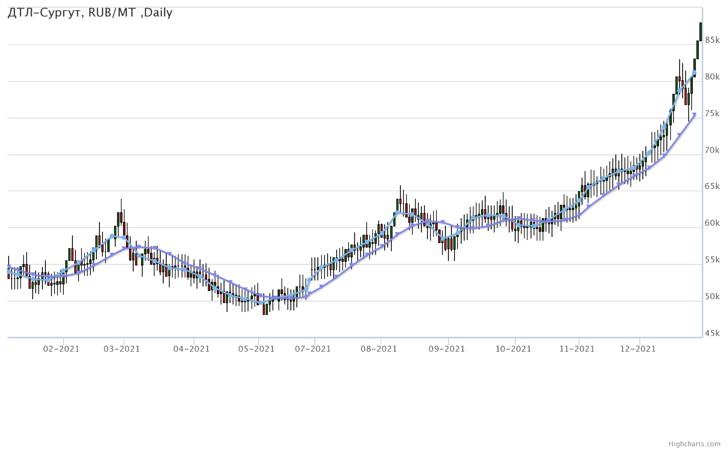The height and width of the screenshot is (450, 728).
Task: Select the 03-2021 date axis label
Action: (x=121, y=349)
